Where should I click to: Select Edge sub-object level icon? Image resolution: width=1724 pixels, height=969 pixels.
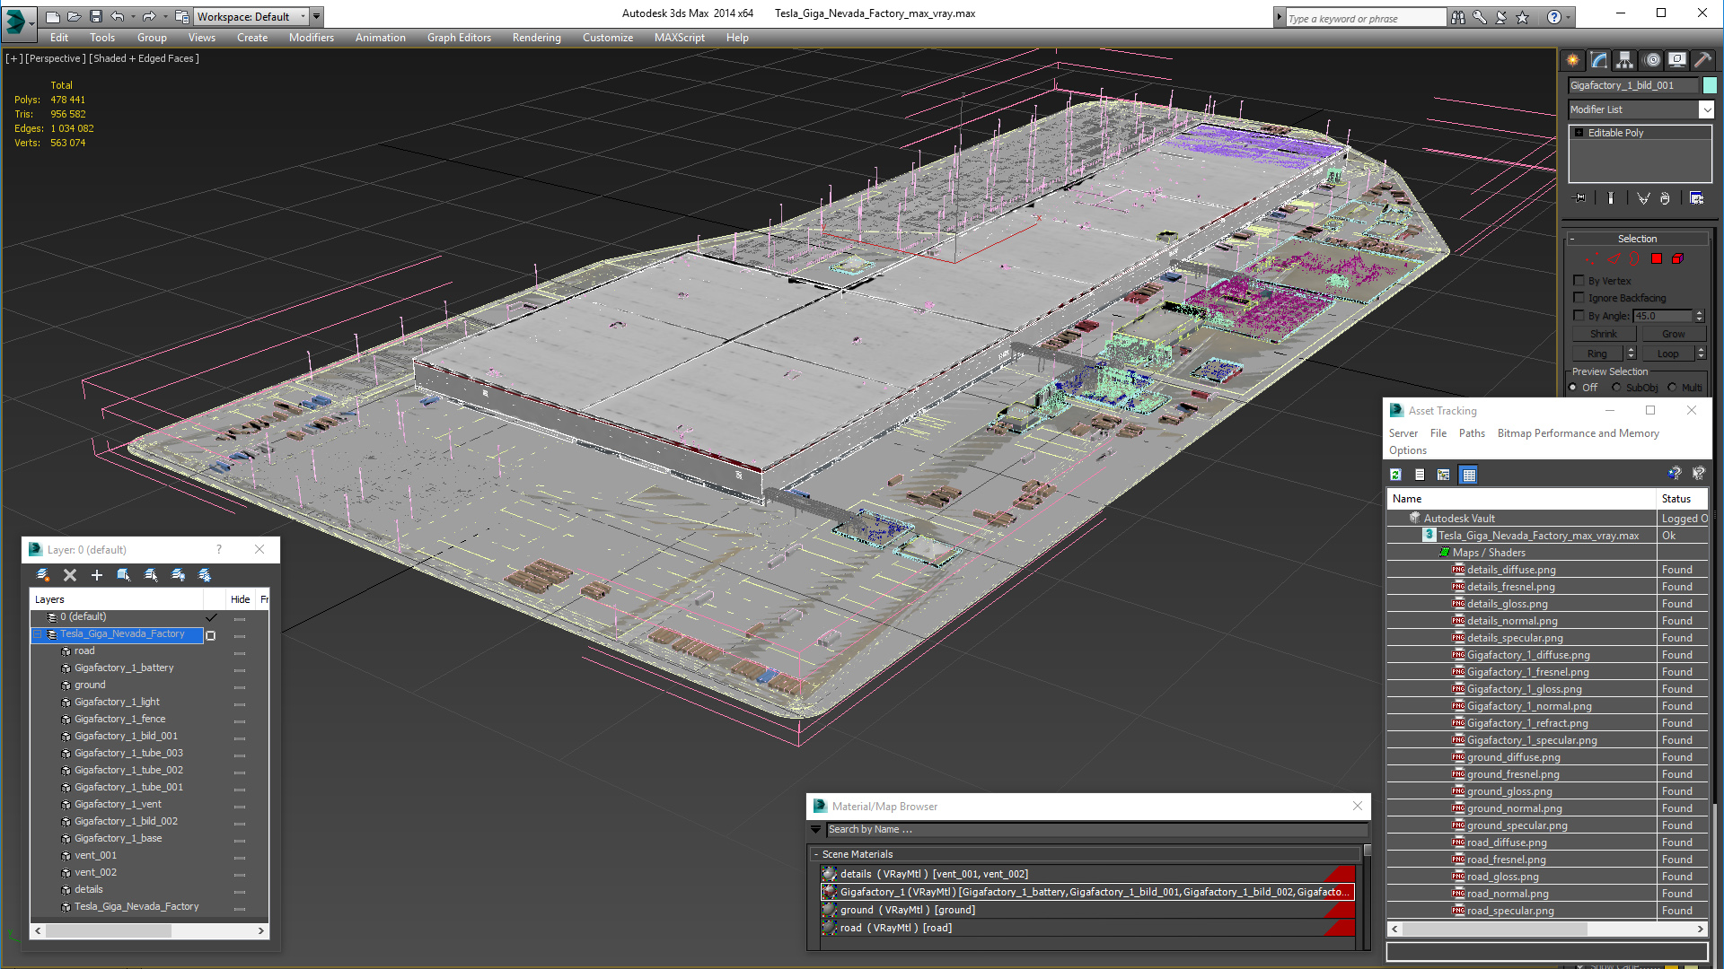coord(1614,258)
